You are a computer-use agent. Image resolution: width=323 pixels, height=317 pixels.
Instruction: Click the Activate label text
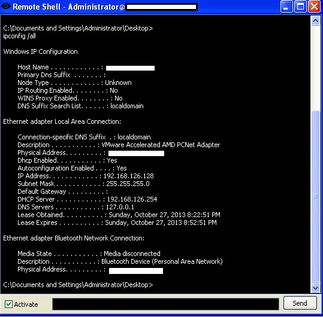click(x=26, y=304)
